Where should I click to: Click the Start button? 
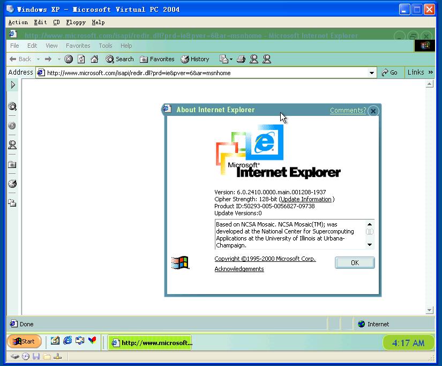click(24, 341)
